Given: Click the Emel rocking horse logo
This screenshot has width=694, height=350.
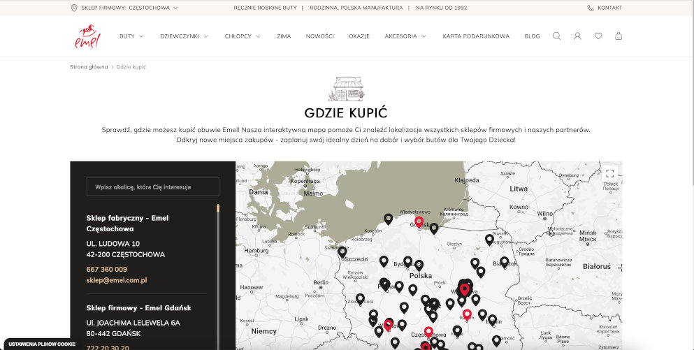Looking at the screenshot, I should [x=87, y=36].
